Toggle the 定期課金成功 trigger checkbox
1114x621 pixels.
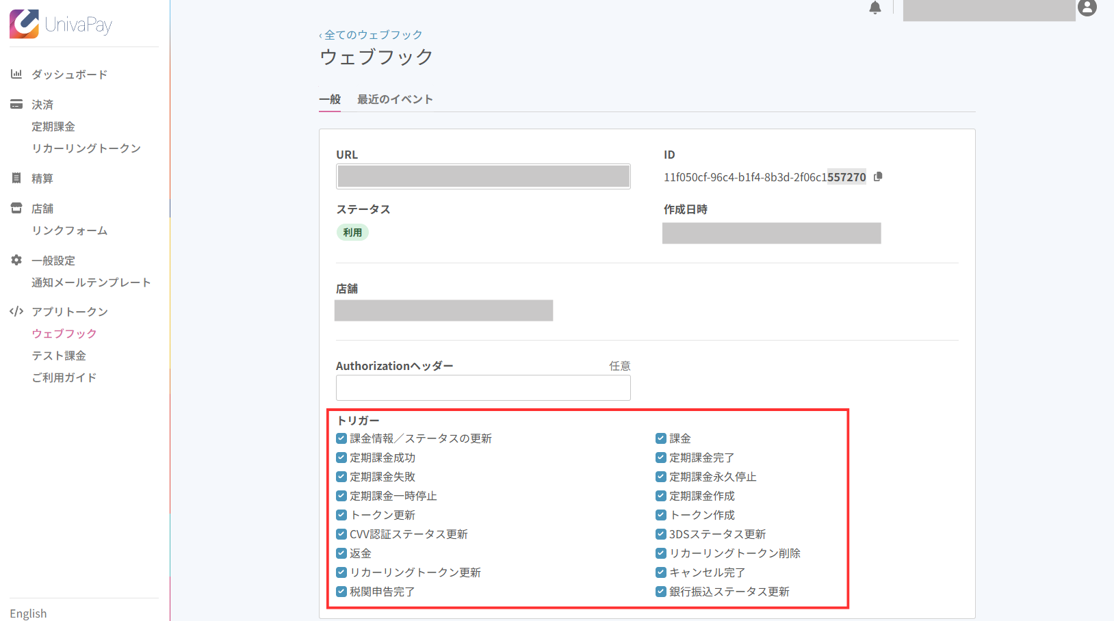coord(341,458)
